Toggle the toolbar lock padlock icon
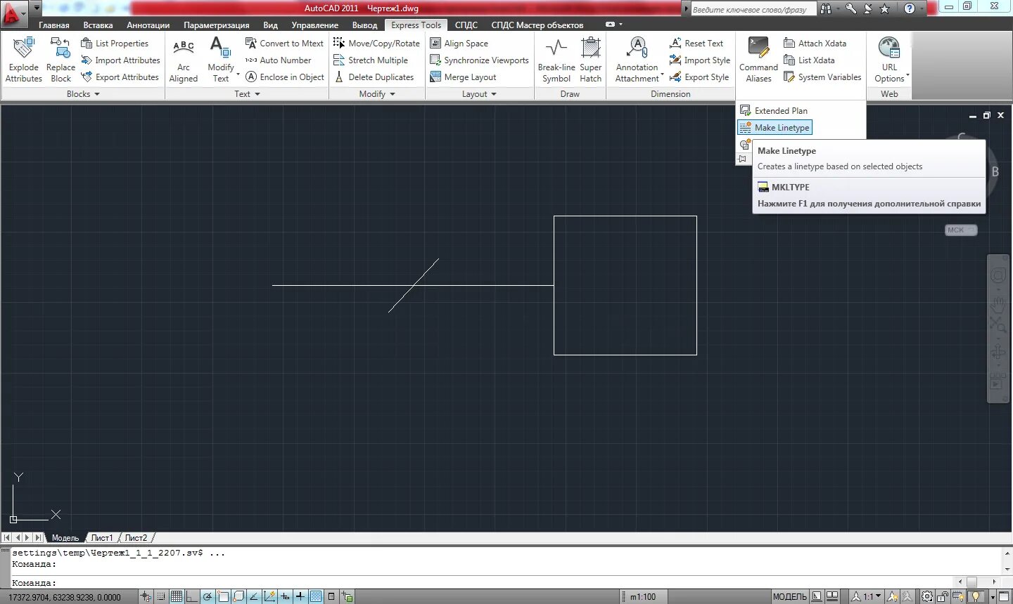 (943, 596)
